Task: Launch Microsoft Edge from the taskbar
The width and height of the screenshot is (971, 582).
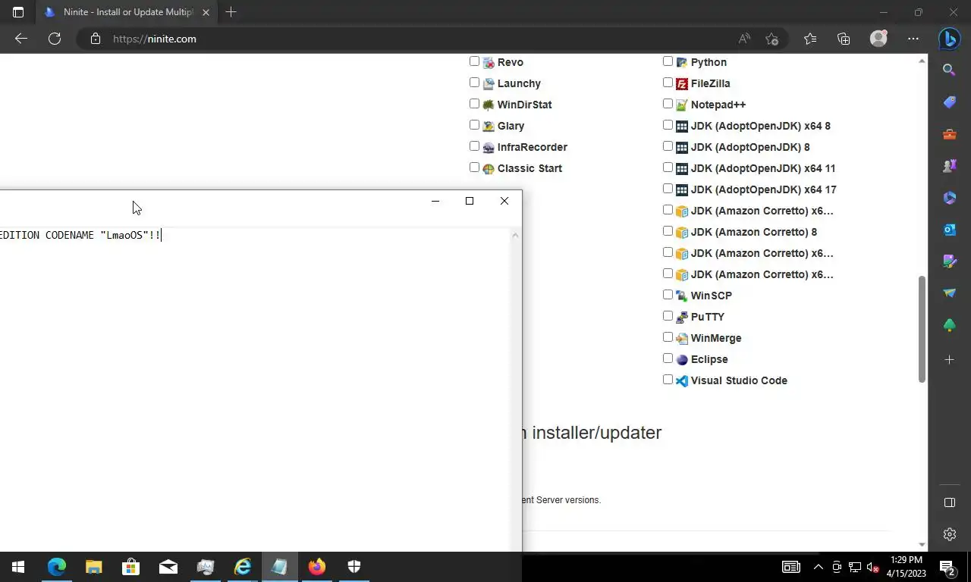Action: (57, 567)
